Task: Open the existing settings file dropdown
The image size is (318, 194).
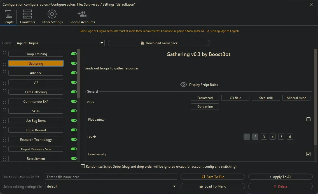Action: click(x=174, y=186)
